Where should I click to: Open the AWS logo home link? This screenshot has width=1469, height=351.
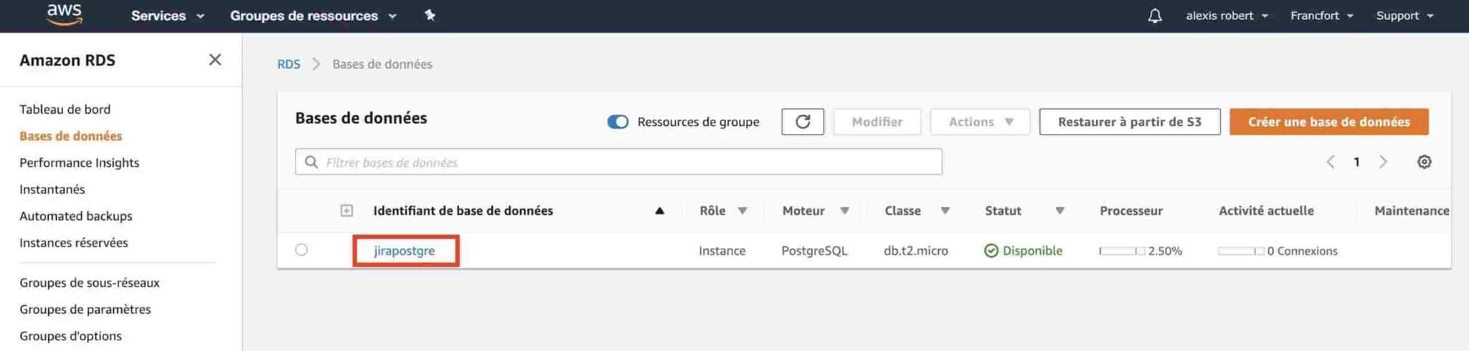click(65, 14)
